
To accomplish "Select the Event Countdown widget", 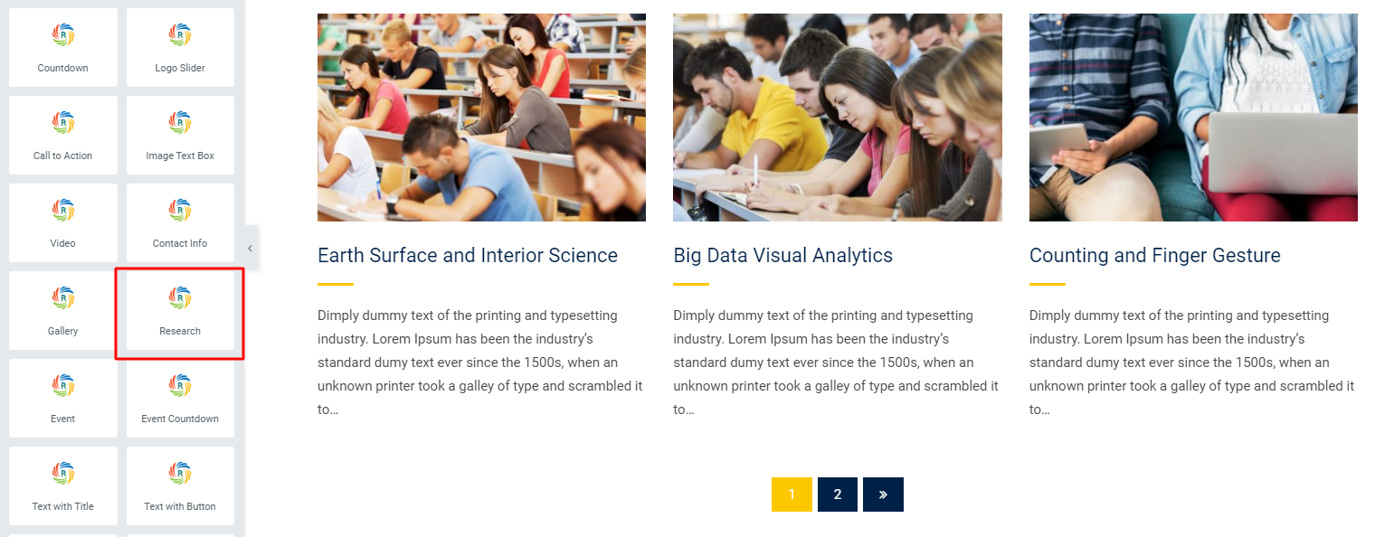I will pos(180,398).
